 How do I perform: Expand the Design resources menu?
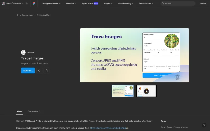point(51,4)
